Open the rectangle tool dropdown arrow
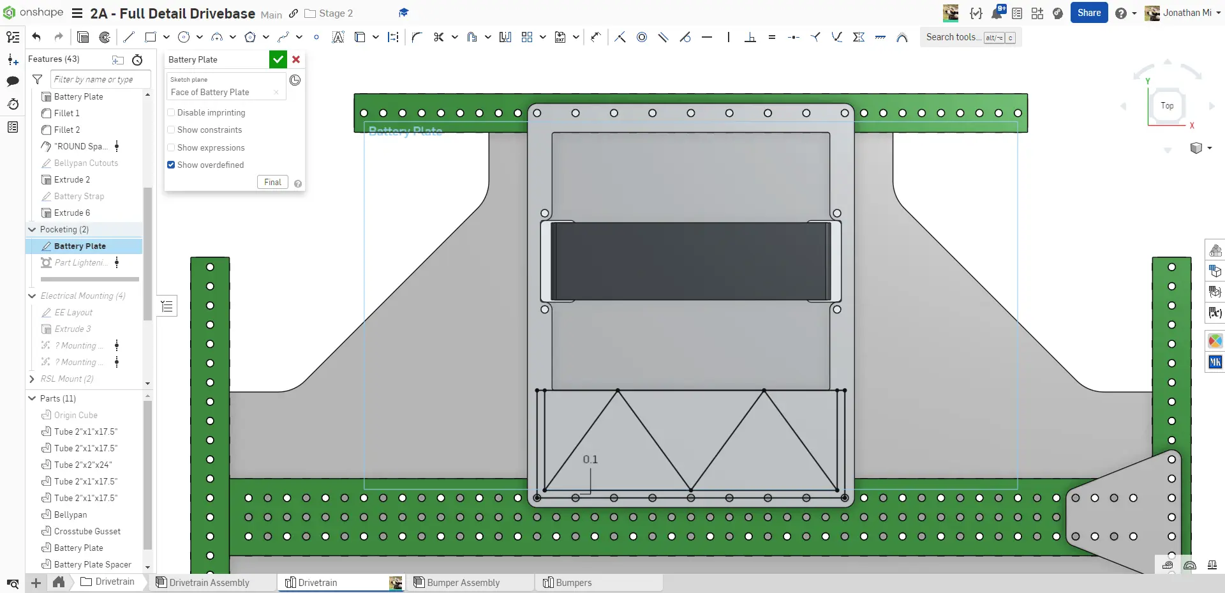Image resolution: width=1225 pixels, height=593 pixels. click(x=166, y=37)
